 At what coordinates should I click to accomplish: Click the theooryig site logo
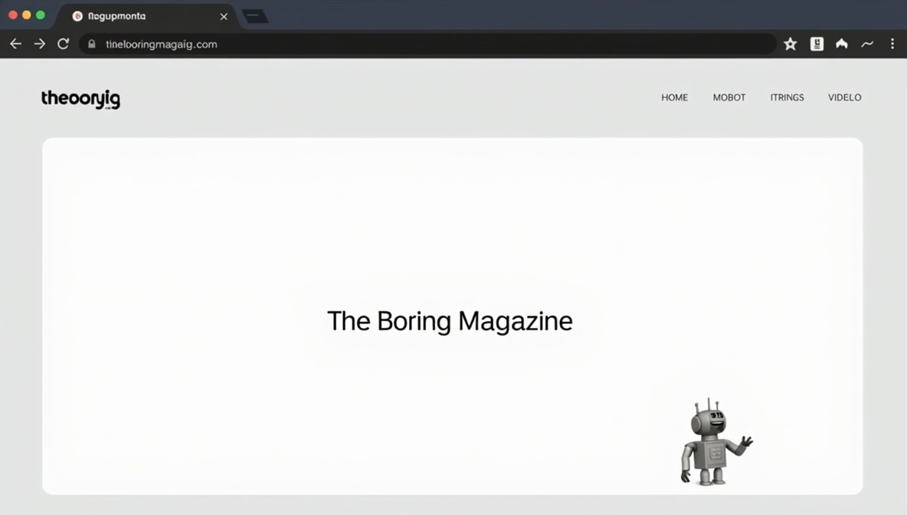(80, 99)
